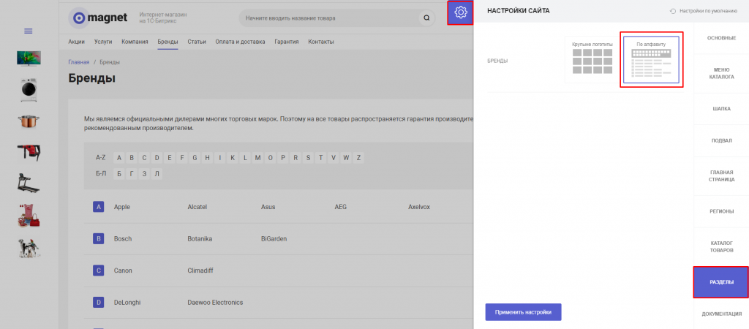The height and width of the screenshot is (329, 749).
Task: Switch to the 'Шапка' settings tab
Action: pyautogui.click(x=721, y=109)
